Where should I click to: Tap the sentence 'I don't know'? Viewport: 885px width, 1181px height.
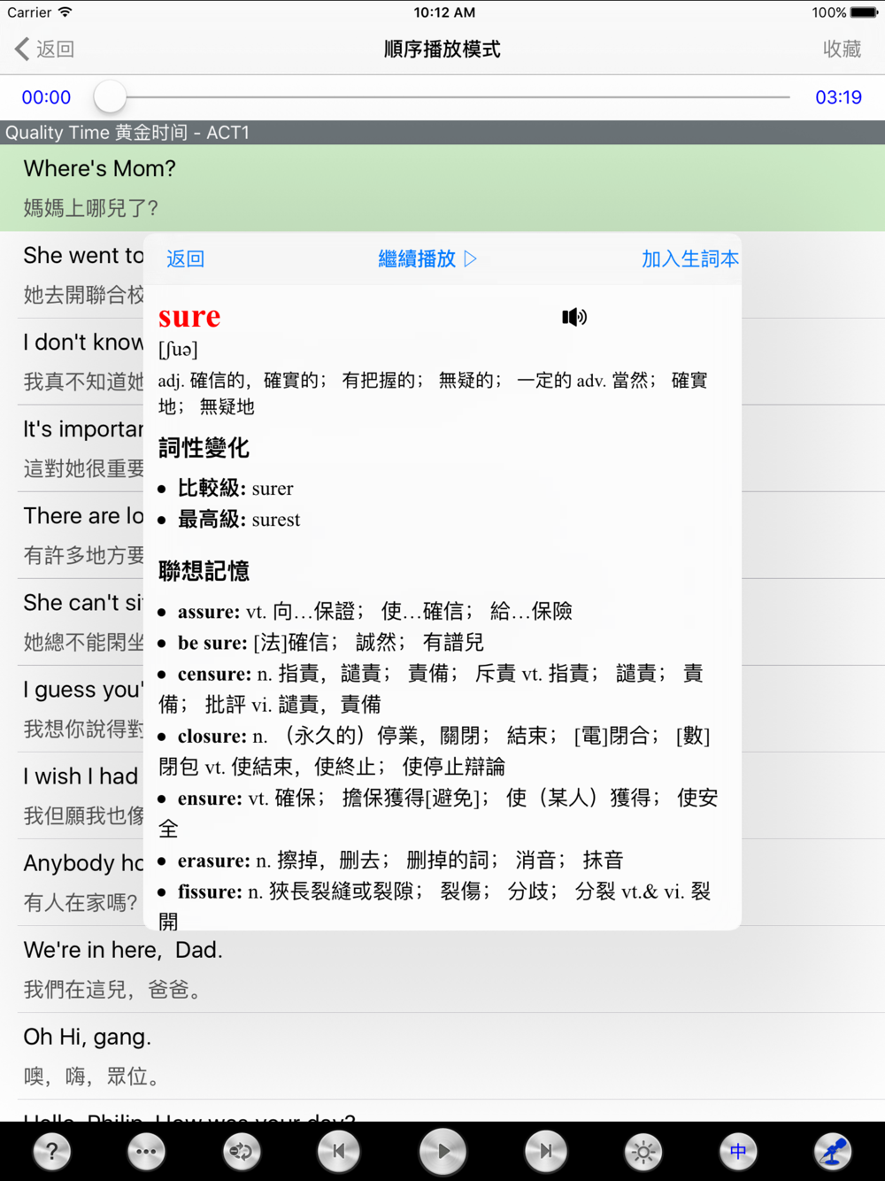click(x=83, y=343)
